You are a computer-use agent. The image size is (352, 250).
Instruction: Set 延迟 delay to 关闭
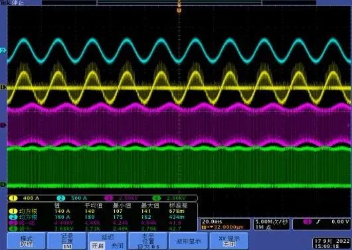point(117,246)
